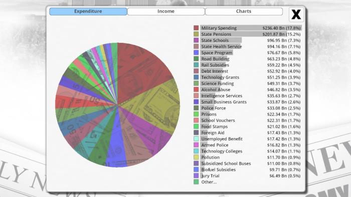This screenshot has height=197, width=351.
Task: Click the Science Funding color swatch
Action: coord(196,83)
